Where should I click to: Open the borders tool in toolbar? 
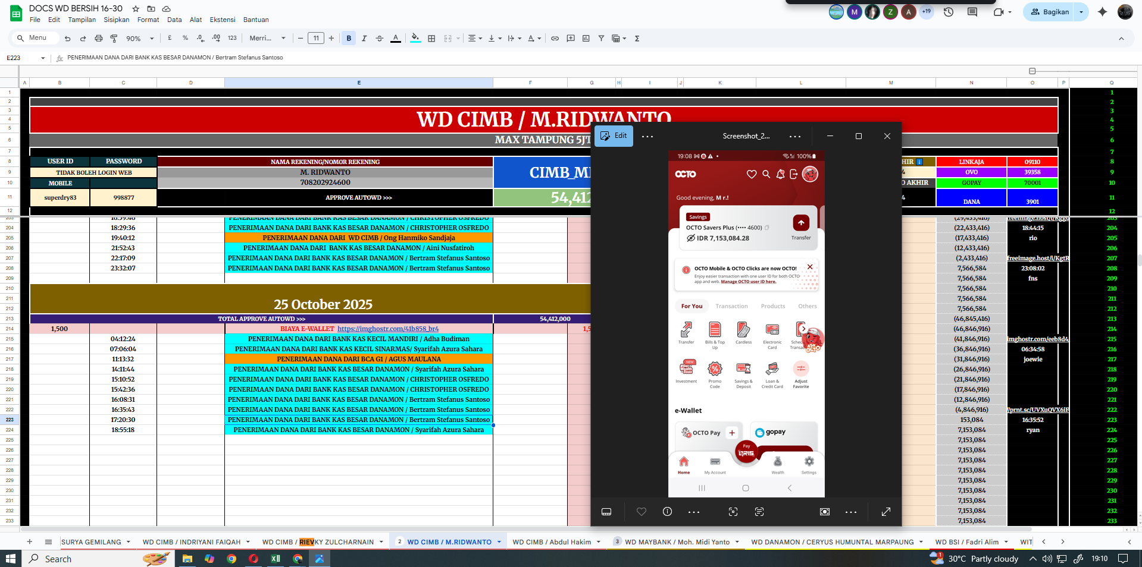pyautogui.click(x=431, y=39)
